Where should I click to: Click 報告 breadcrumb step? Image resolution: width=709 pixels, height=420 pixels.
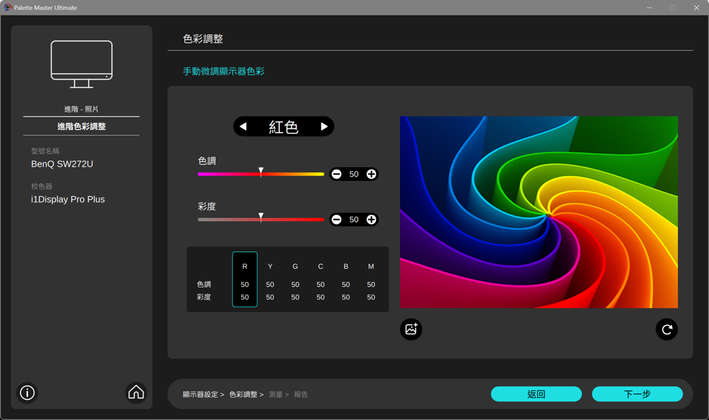pyautogui.click(x=301, y=394)
